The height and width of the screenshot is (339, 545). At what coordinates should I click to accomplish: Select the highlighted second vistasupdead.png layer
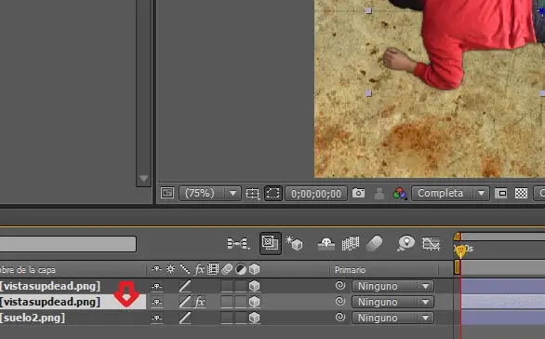coord(50,302)
